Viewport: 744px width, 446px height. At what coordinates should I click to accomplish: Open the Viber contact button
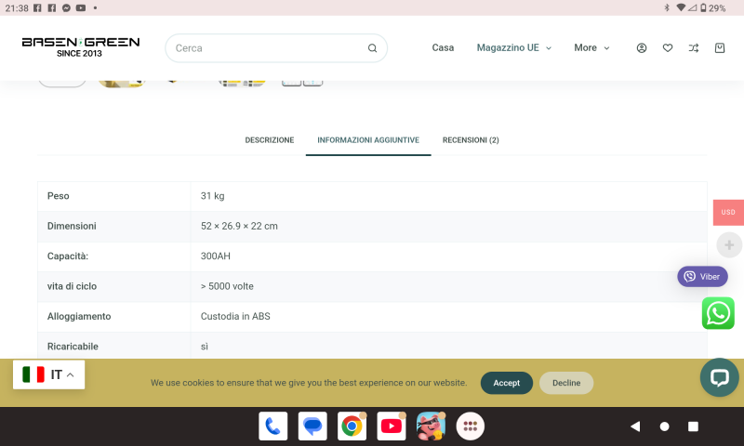[702, 276]
